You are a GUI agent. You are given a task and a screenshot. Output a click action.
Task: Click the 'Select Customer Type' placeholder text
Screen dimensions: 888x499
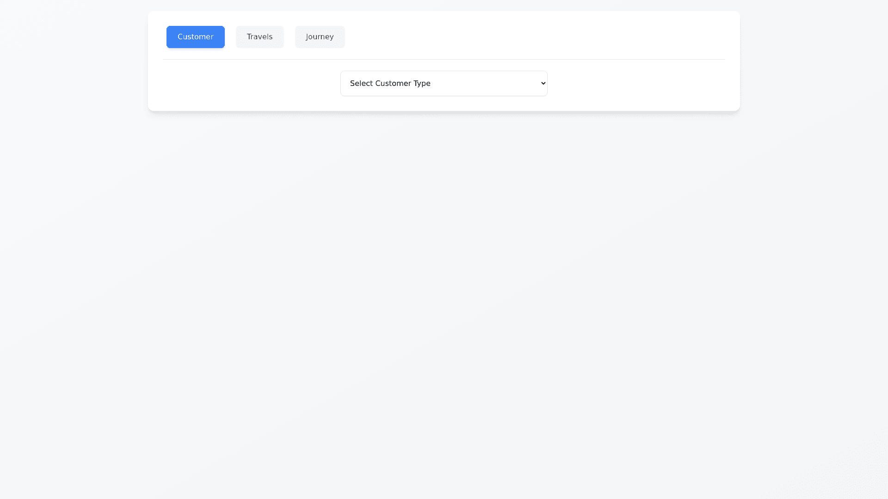click(390, 84)
